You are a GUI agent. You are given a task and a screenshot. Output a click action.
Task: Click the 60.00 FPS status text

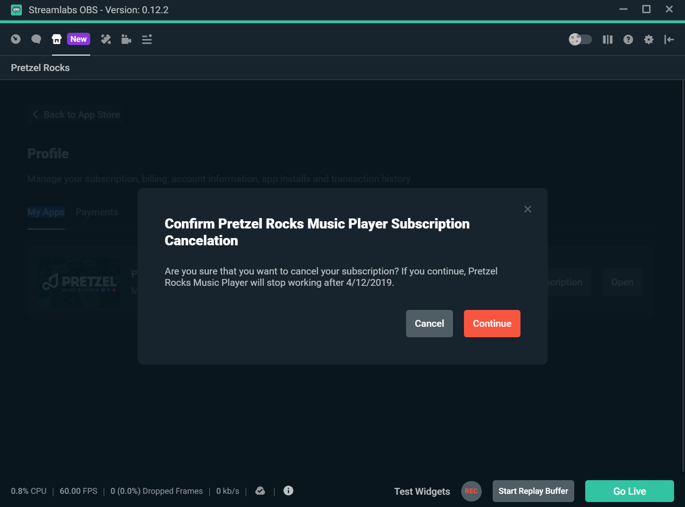[x=78, y=491]
